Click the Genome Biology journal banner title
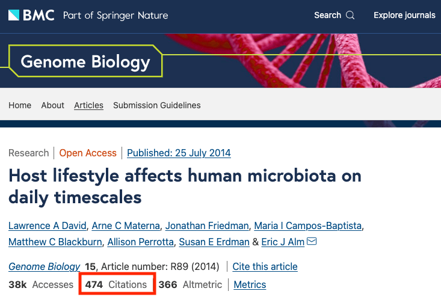The image size is (441, 297). (x=85, y=61)
